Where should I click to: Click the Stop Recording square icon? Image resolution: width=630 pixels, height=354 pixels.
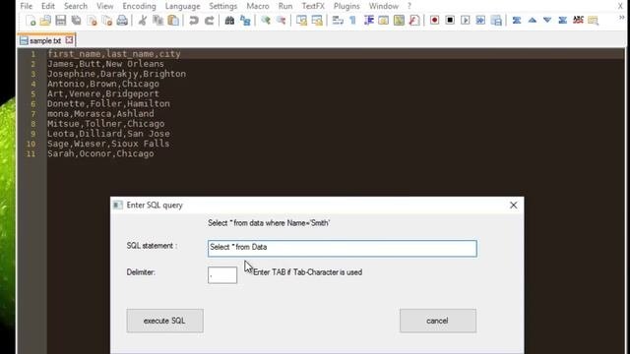[450, 20]
